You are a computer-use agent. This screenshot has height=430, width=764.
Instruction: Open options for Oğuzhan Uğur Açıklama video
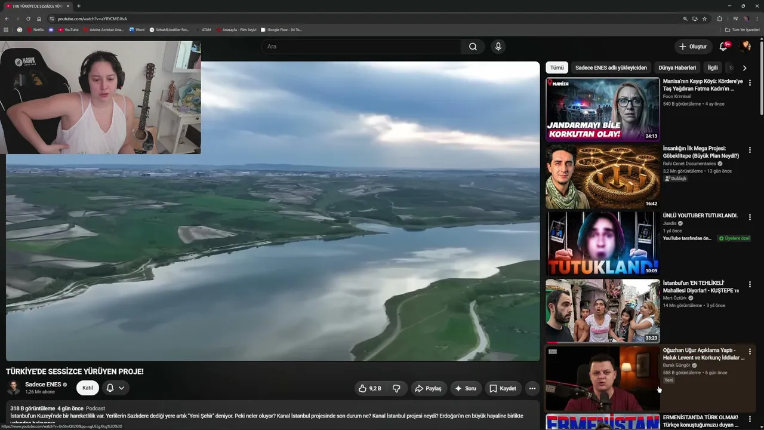(x=750, y=352)
